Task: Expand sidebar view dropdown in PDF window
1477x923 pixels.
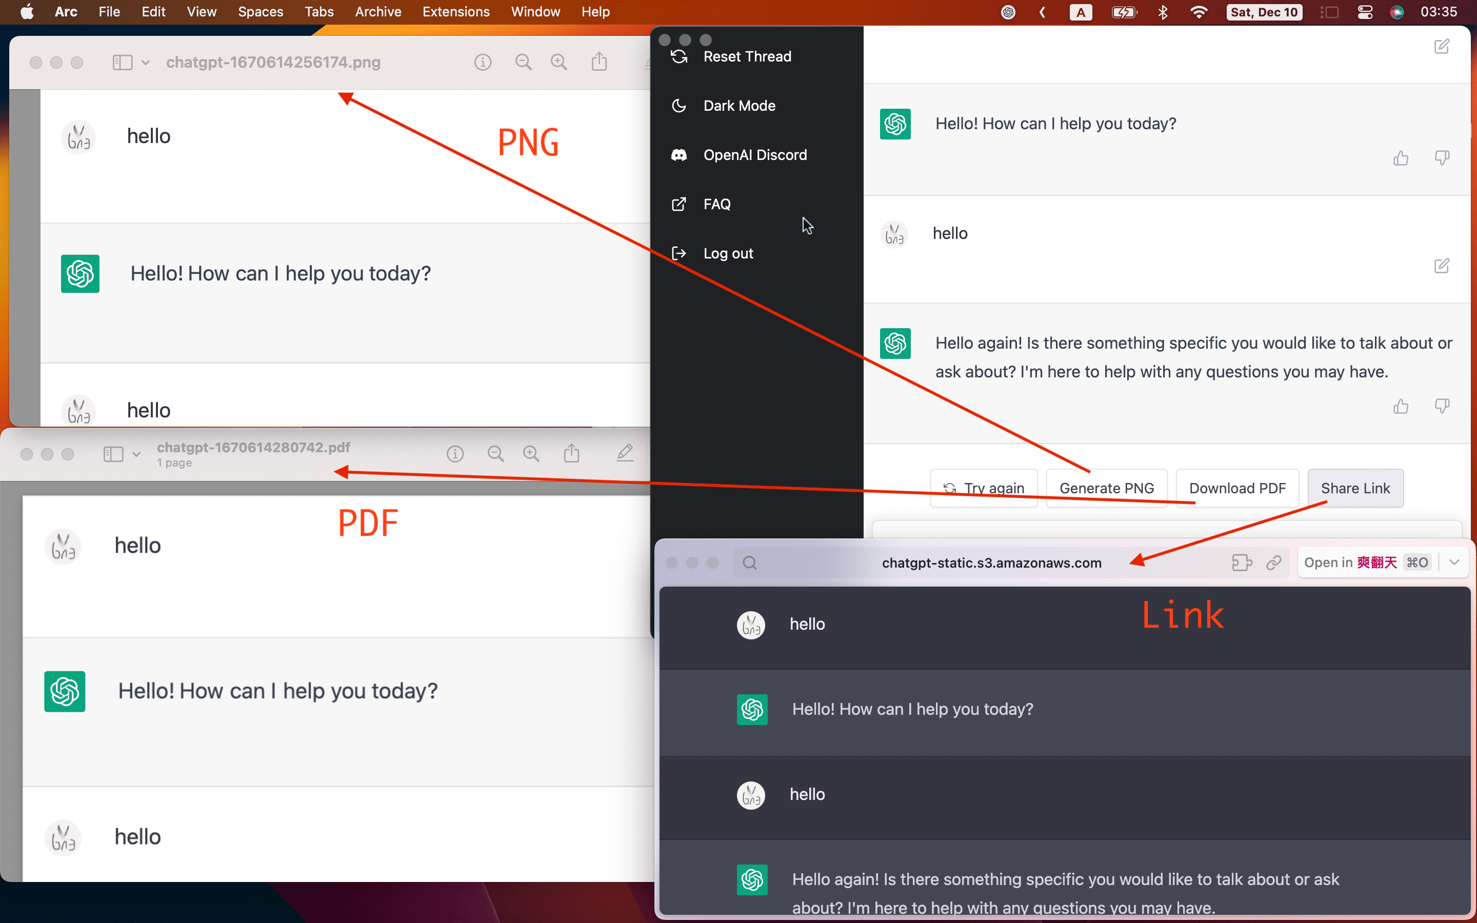Action: click(x=136, y=454)
